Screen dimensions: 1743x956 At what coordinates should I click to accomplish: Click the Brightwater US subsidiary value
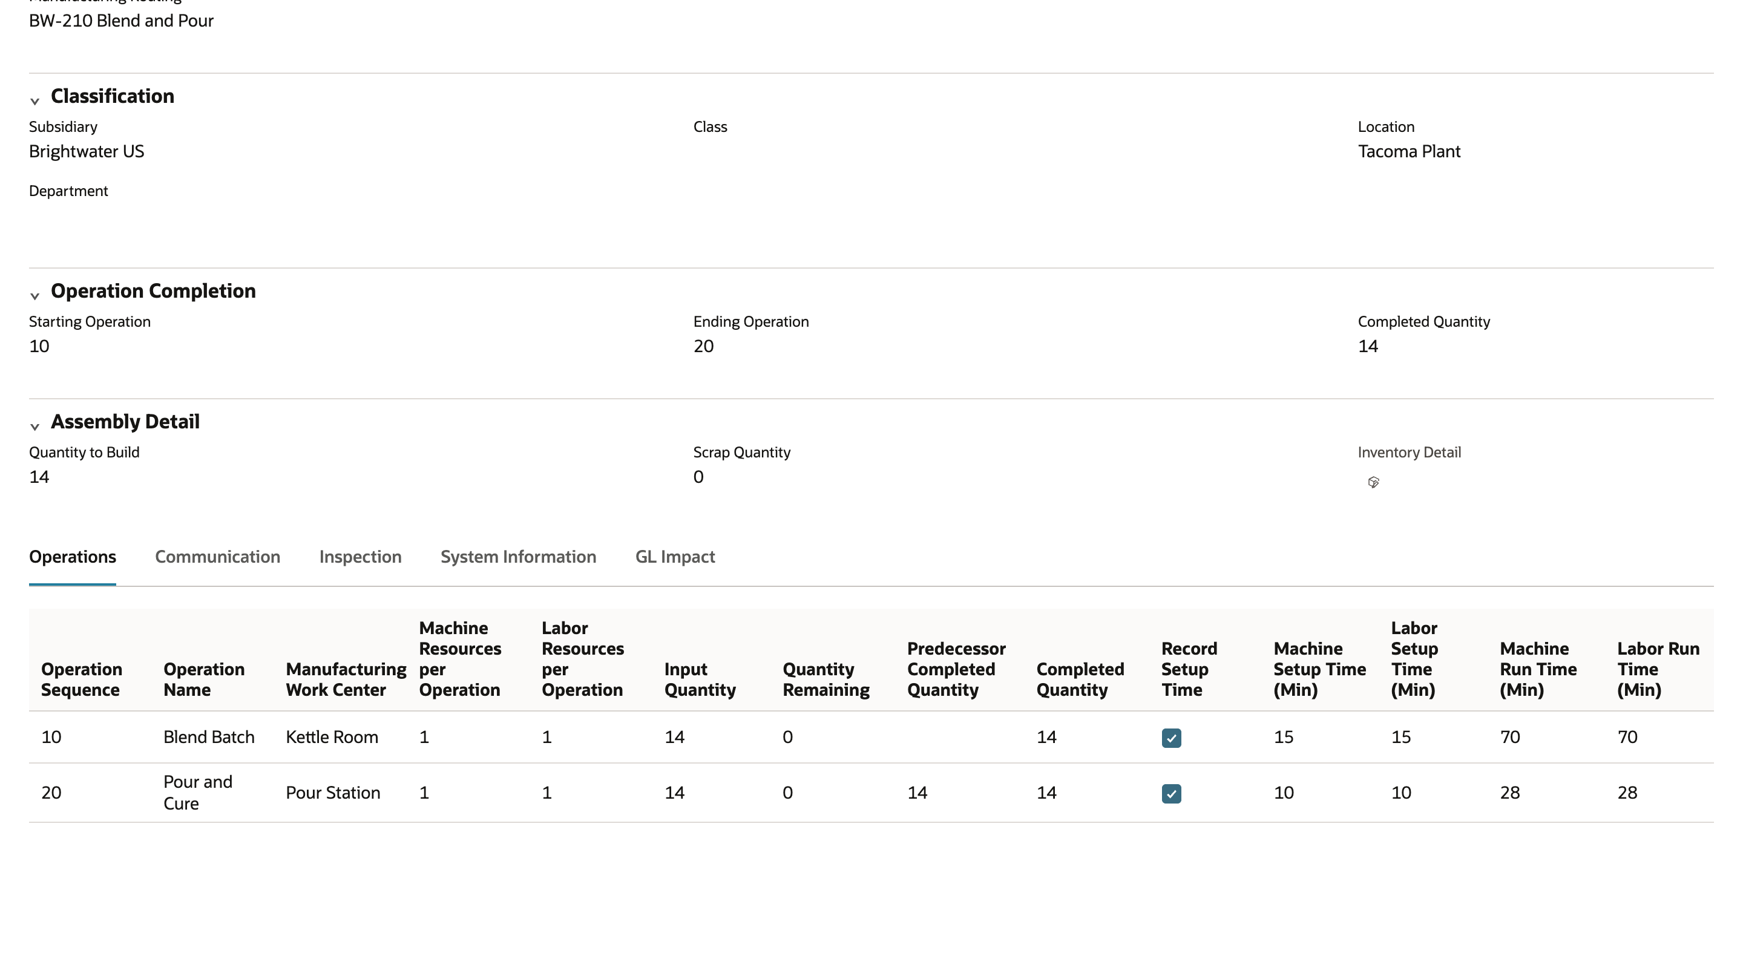click(87, 151)
